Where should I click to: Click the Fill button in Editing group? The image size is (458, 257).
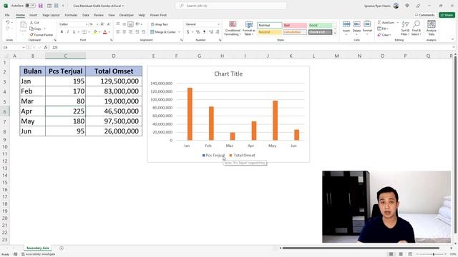[383, 29]
